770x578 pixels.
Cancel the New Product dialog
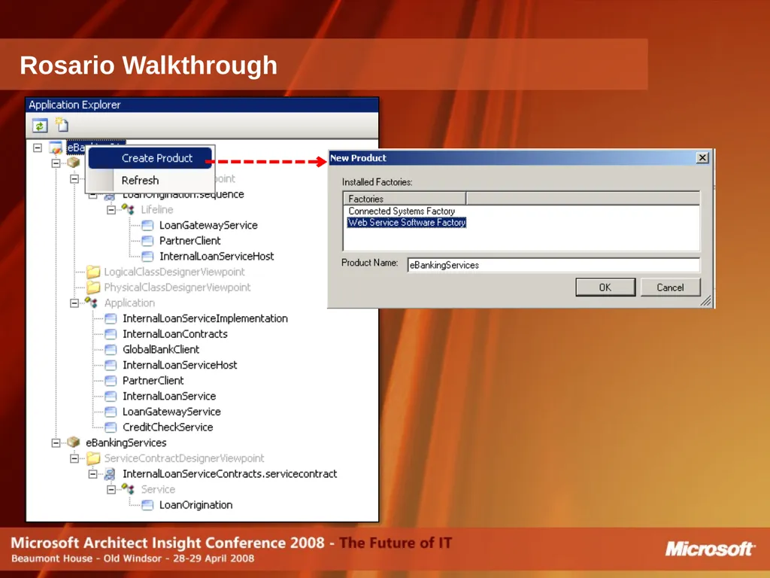pyautogui.click(x=671, y=287)
